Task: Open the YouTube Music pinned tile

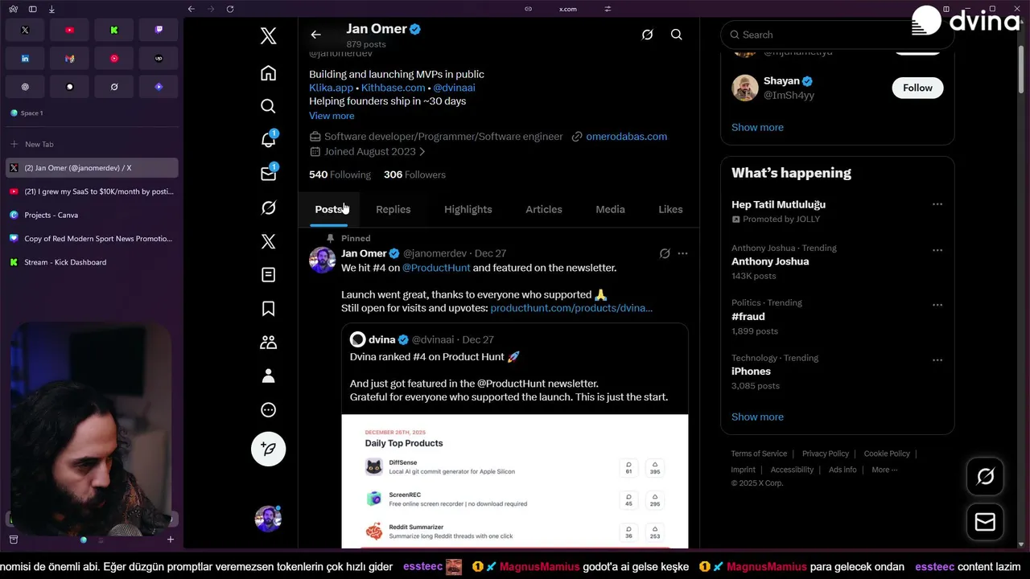Action: pyautogui.click(x=114, y=59)
